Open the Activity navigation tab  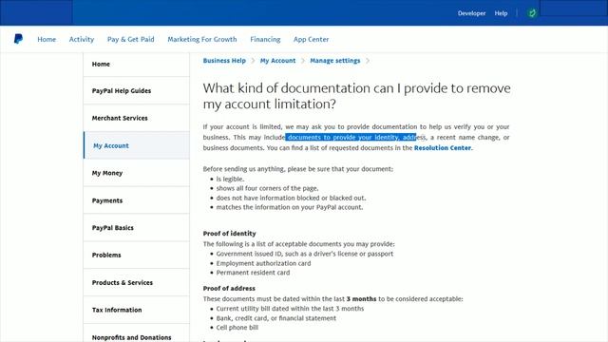tap(82, 39)
